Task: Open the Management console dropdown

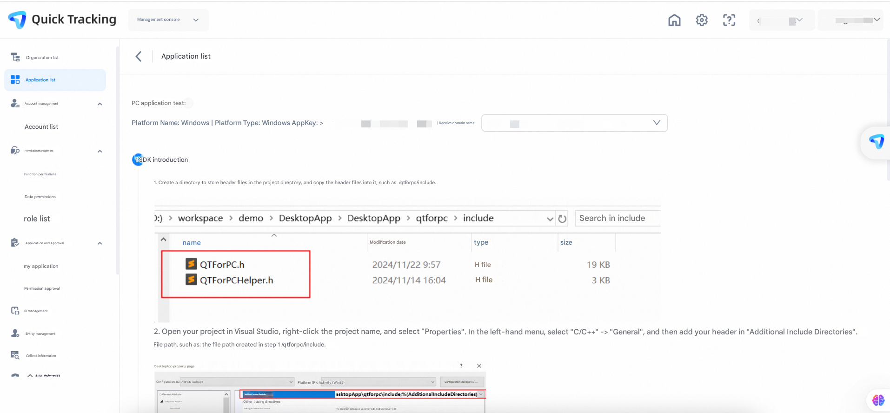Action: (168, 20)
